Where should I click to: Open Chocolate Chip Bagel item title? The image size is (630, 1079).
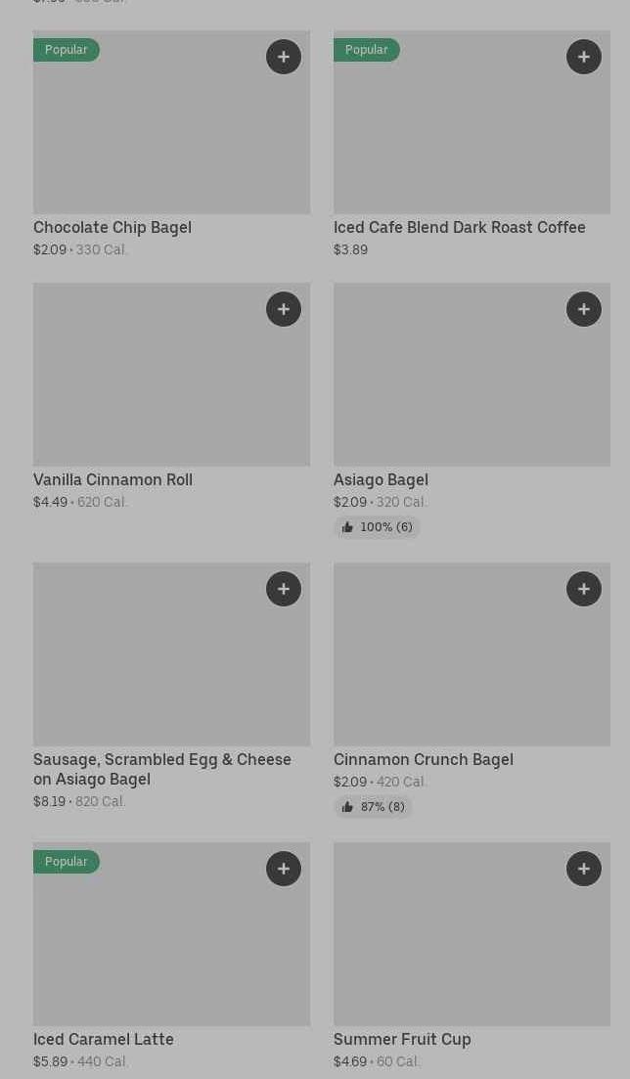pos(112,227)
